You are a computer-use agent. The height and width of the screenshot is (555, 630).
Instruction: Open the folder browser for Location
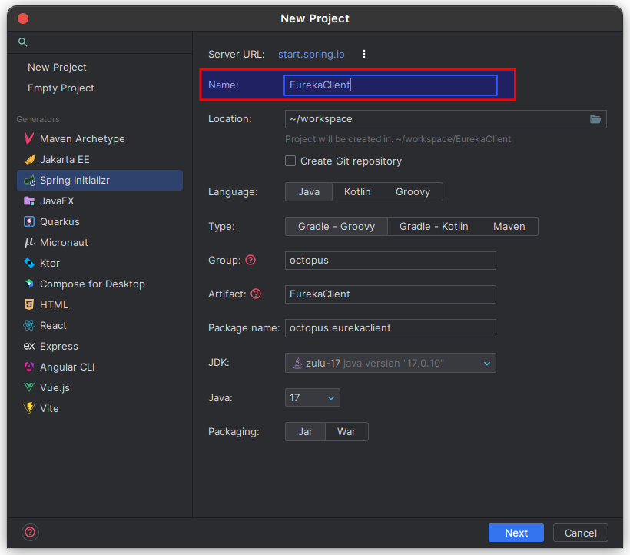coord(596,118)
